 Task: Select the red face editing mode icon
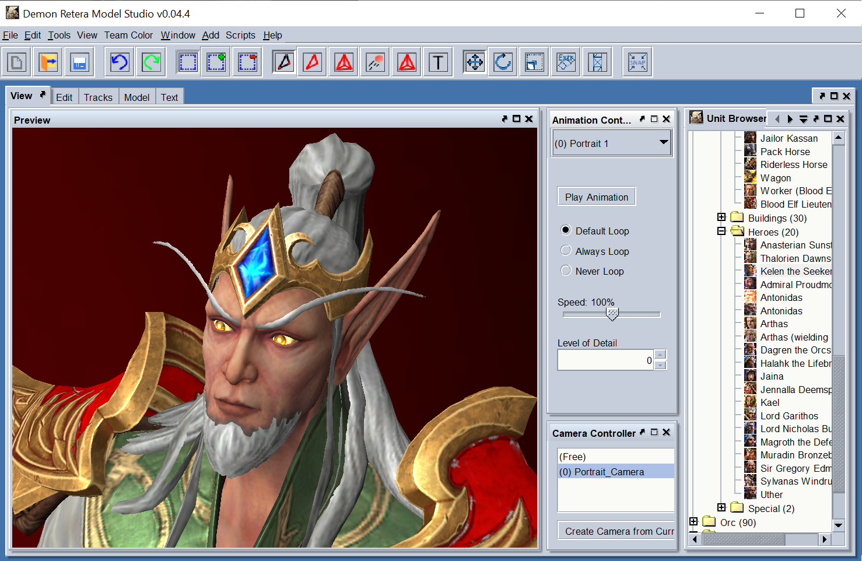(313, 62)
